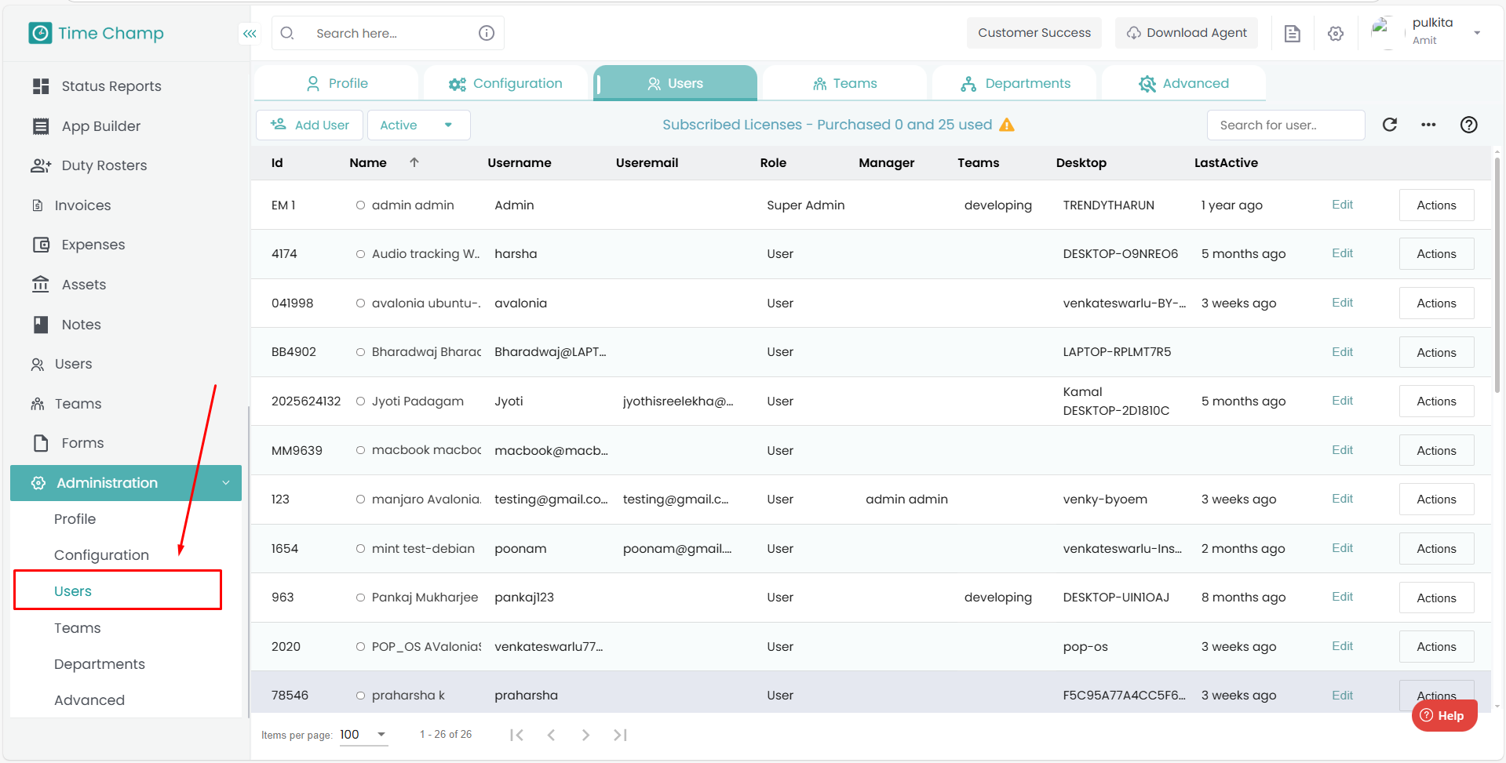Click the Add User button
This screenshot has width=1506, height=763.
(309, 125)
